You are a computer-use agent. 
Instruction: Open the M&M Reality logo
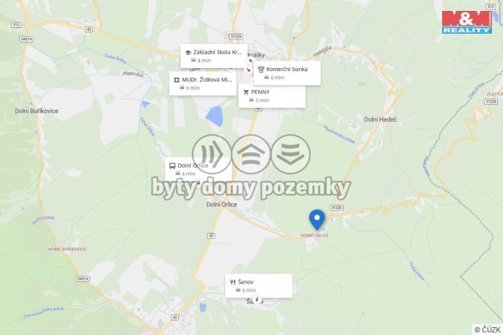[467, 22]
